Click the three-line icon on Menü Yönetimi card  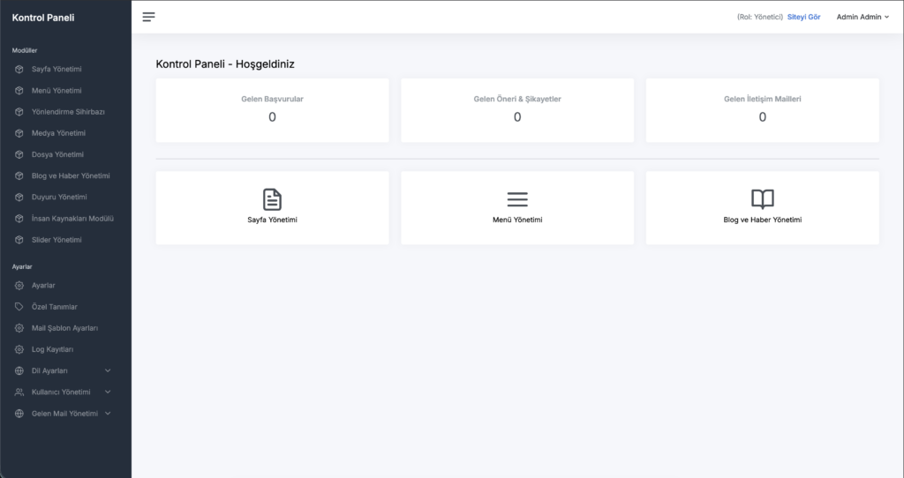(x=517, y=199)
